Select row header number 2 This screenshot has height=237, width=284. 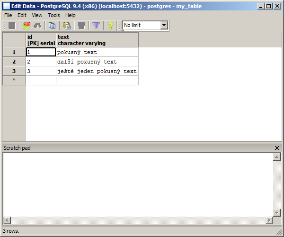point(14,62)
